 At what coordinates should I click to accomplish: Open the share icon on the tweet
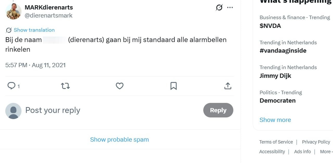(228, 86)
